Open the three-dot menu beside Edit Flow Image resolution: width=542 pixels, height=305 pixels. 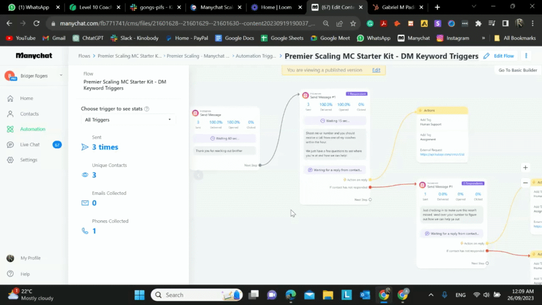(x=527, y=56)
